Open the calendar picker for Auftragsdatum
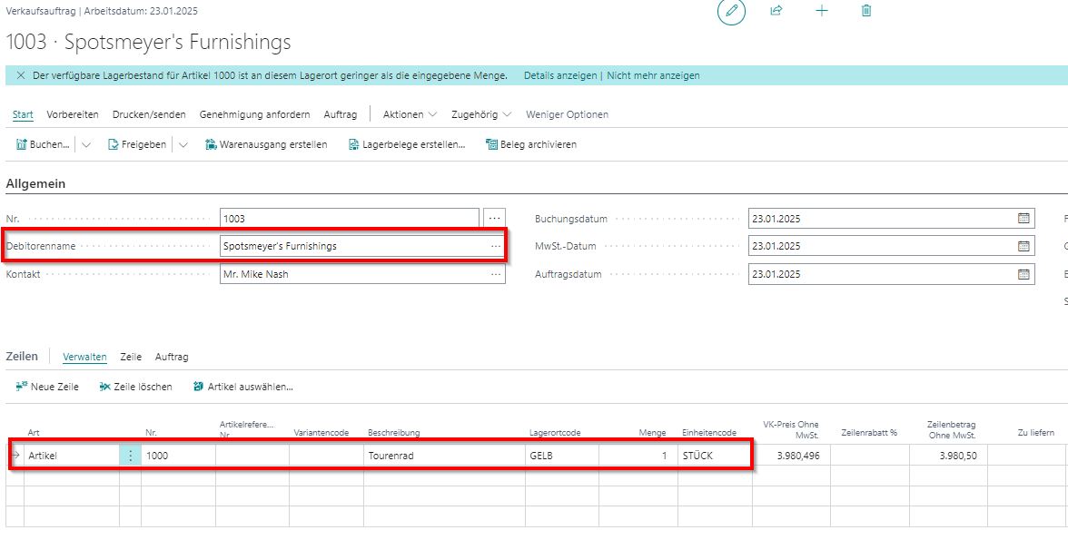This screenshot has height=540, width=1068. [x=1023, y=274]
